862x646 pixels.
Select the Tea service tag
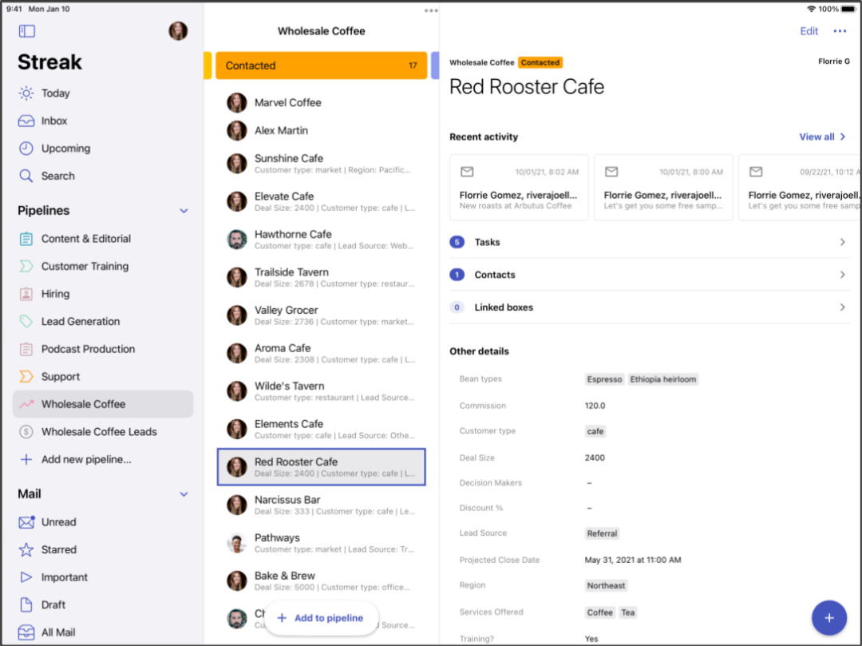click(x=628, y=612)
